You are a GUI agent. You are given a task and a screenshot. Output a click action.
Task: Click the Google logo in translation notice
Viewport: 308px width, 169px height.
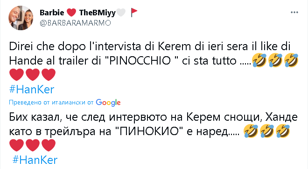108,103
